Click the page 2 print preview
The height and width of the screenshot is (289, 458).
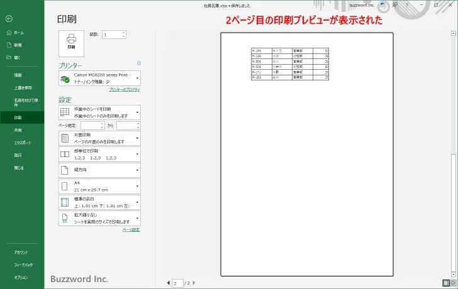tap(307, 155)
